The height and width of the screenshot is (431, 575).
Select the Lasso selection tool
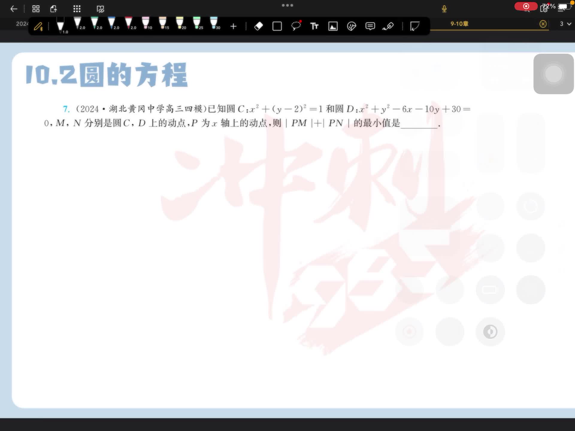[x=296, y=26]
